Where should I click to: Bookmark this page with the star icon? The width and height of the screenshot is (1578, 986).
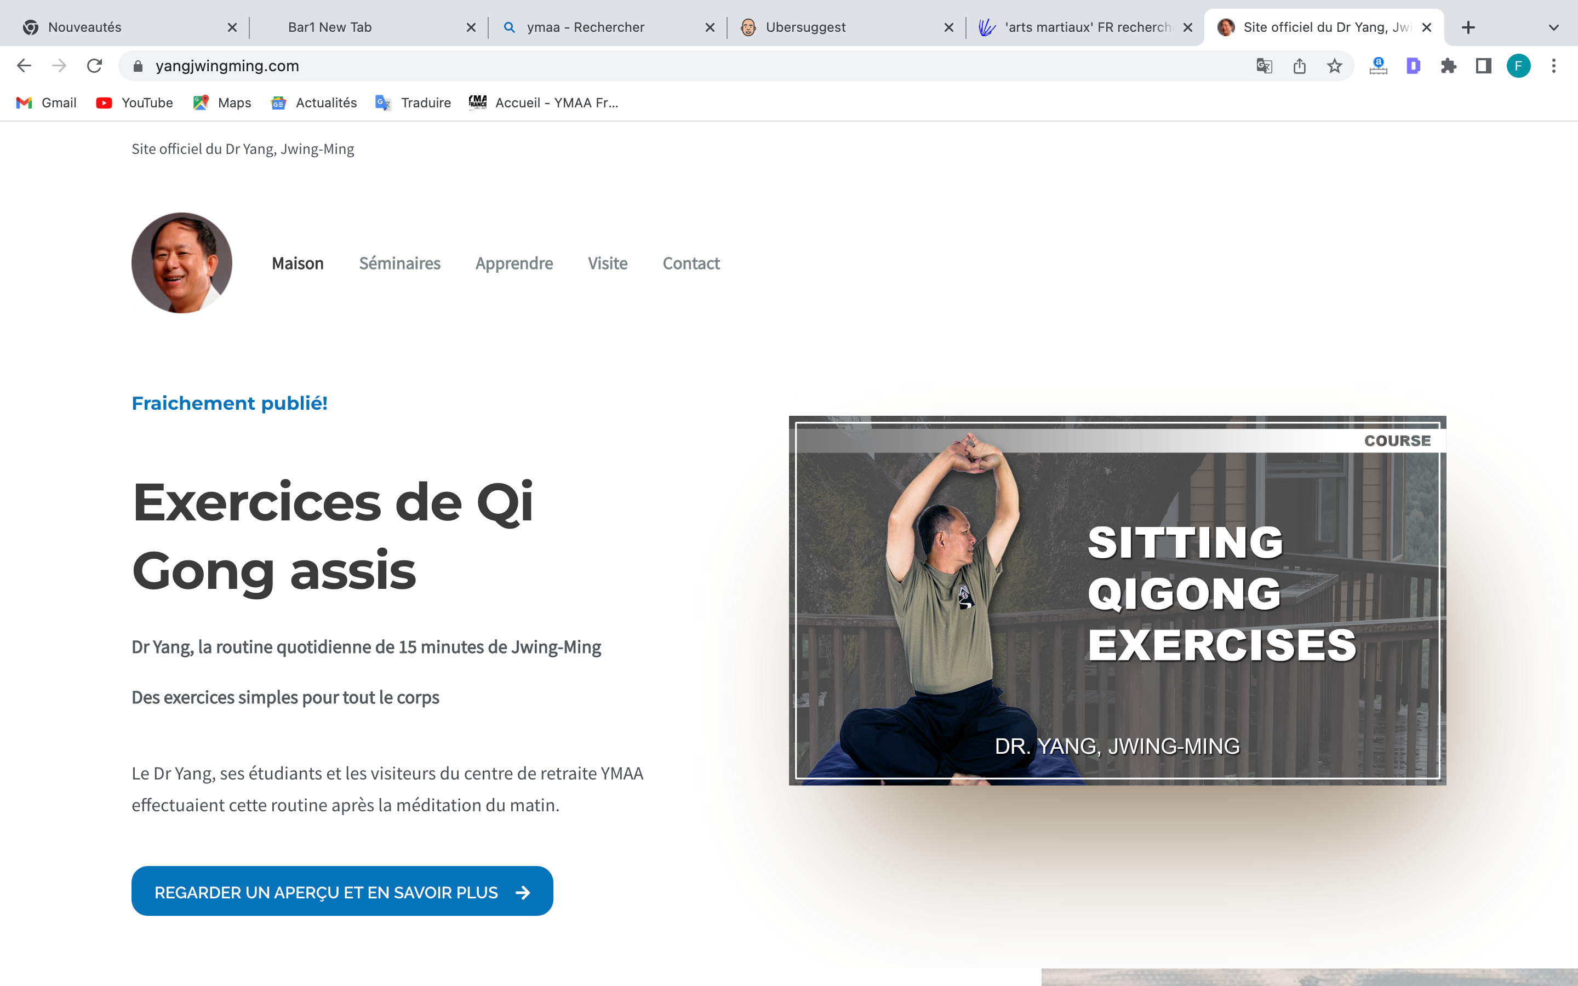(x=1335, y=66)
